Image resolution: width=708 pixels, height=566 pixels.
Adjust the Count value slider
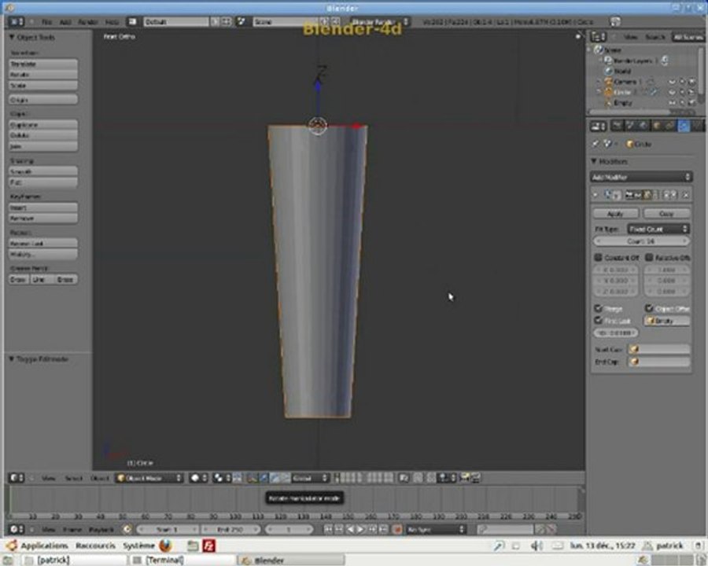coord(641,241)
